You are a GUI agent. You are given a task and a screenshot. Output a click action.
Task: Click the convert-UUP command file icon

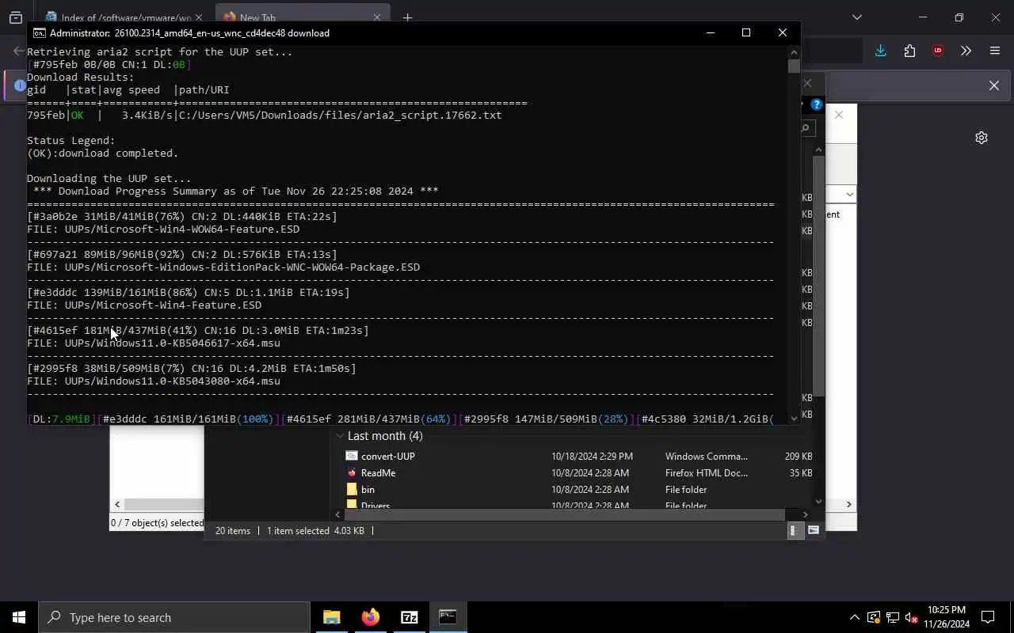(x=352, y=456)
